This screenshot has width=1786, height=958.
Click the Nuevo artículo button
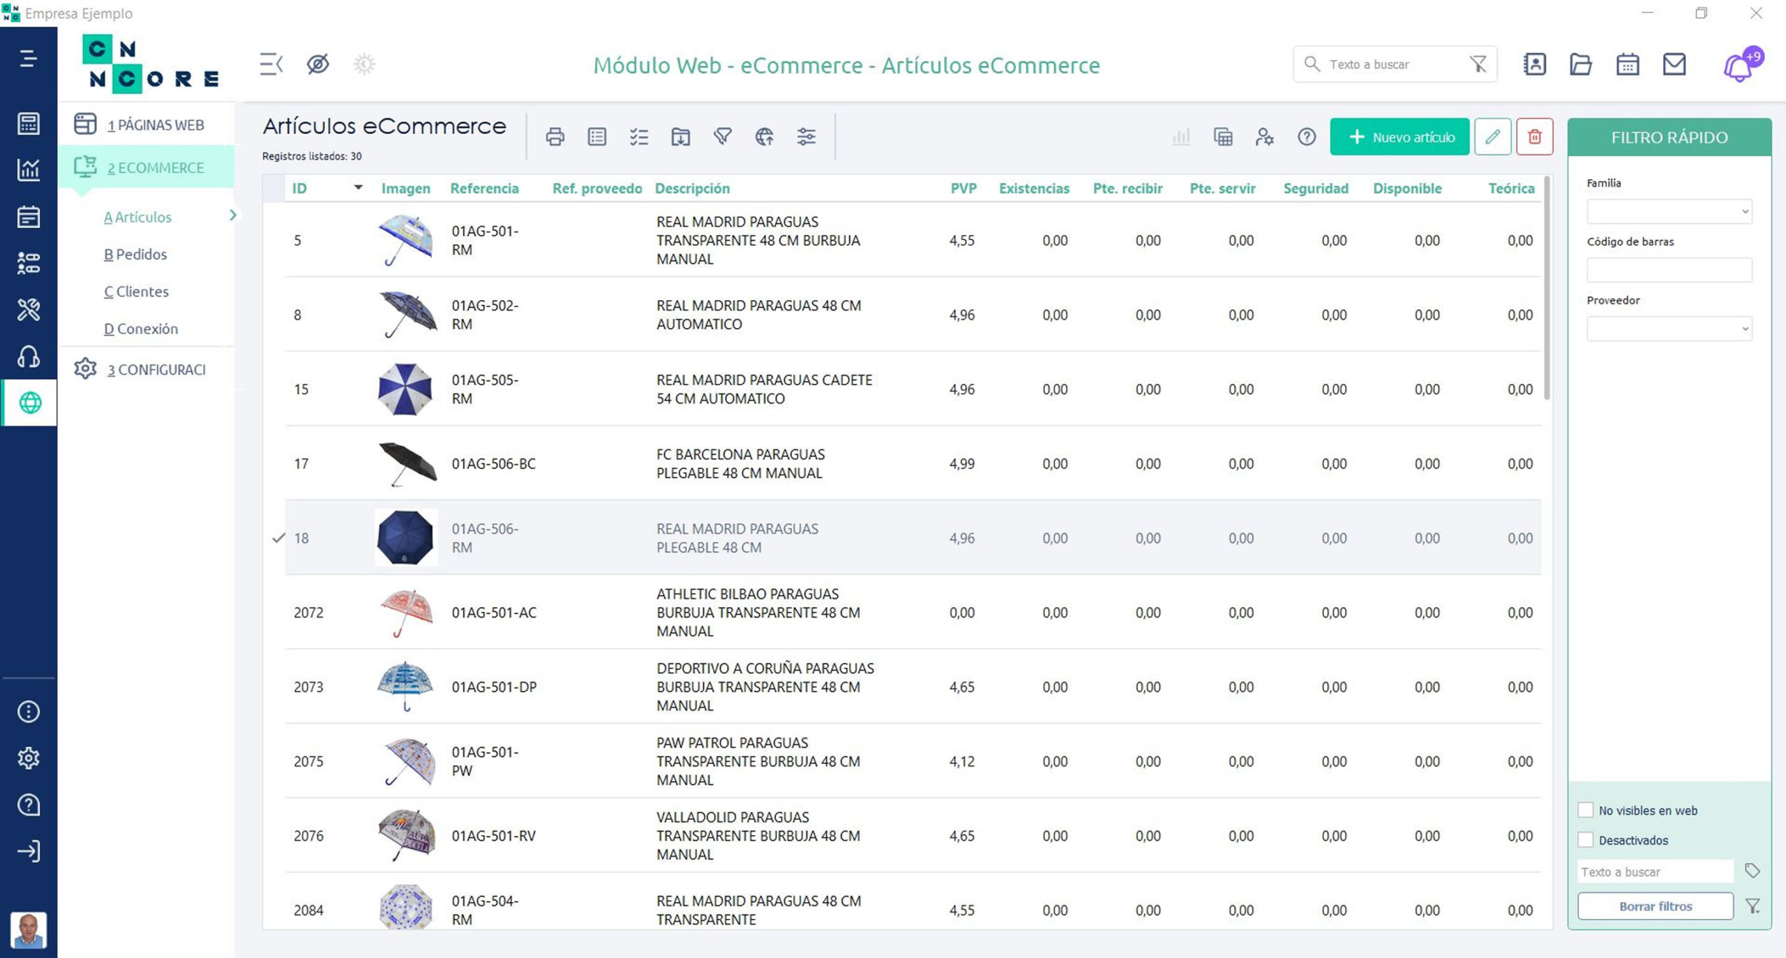[x=1399, y=137]
